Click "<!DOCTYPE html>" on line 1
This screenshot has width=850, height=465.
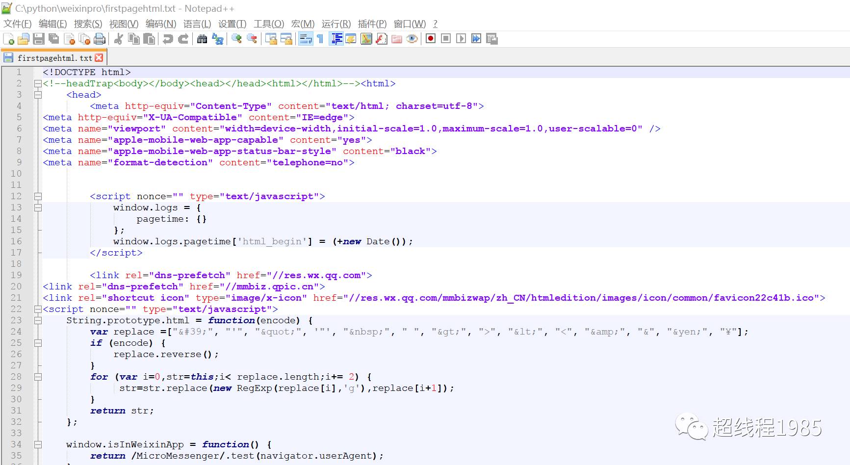click(x=87, y=72)
